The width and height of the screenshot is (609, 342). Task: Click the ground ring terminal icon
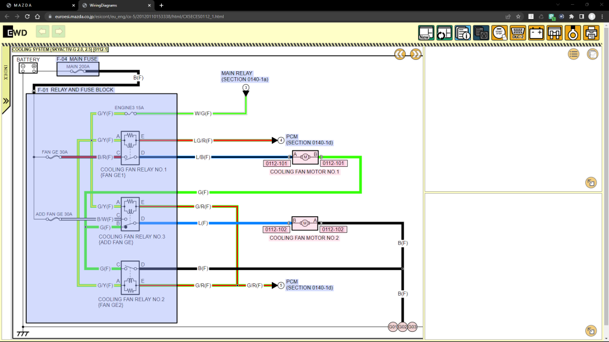(573, 33)
